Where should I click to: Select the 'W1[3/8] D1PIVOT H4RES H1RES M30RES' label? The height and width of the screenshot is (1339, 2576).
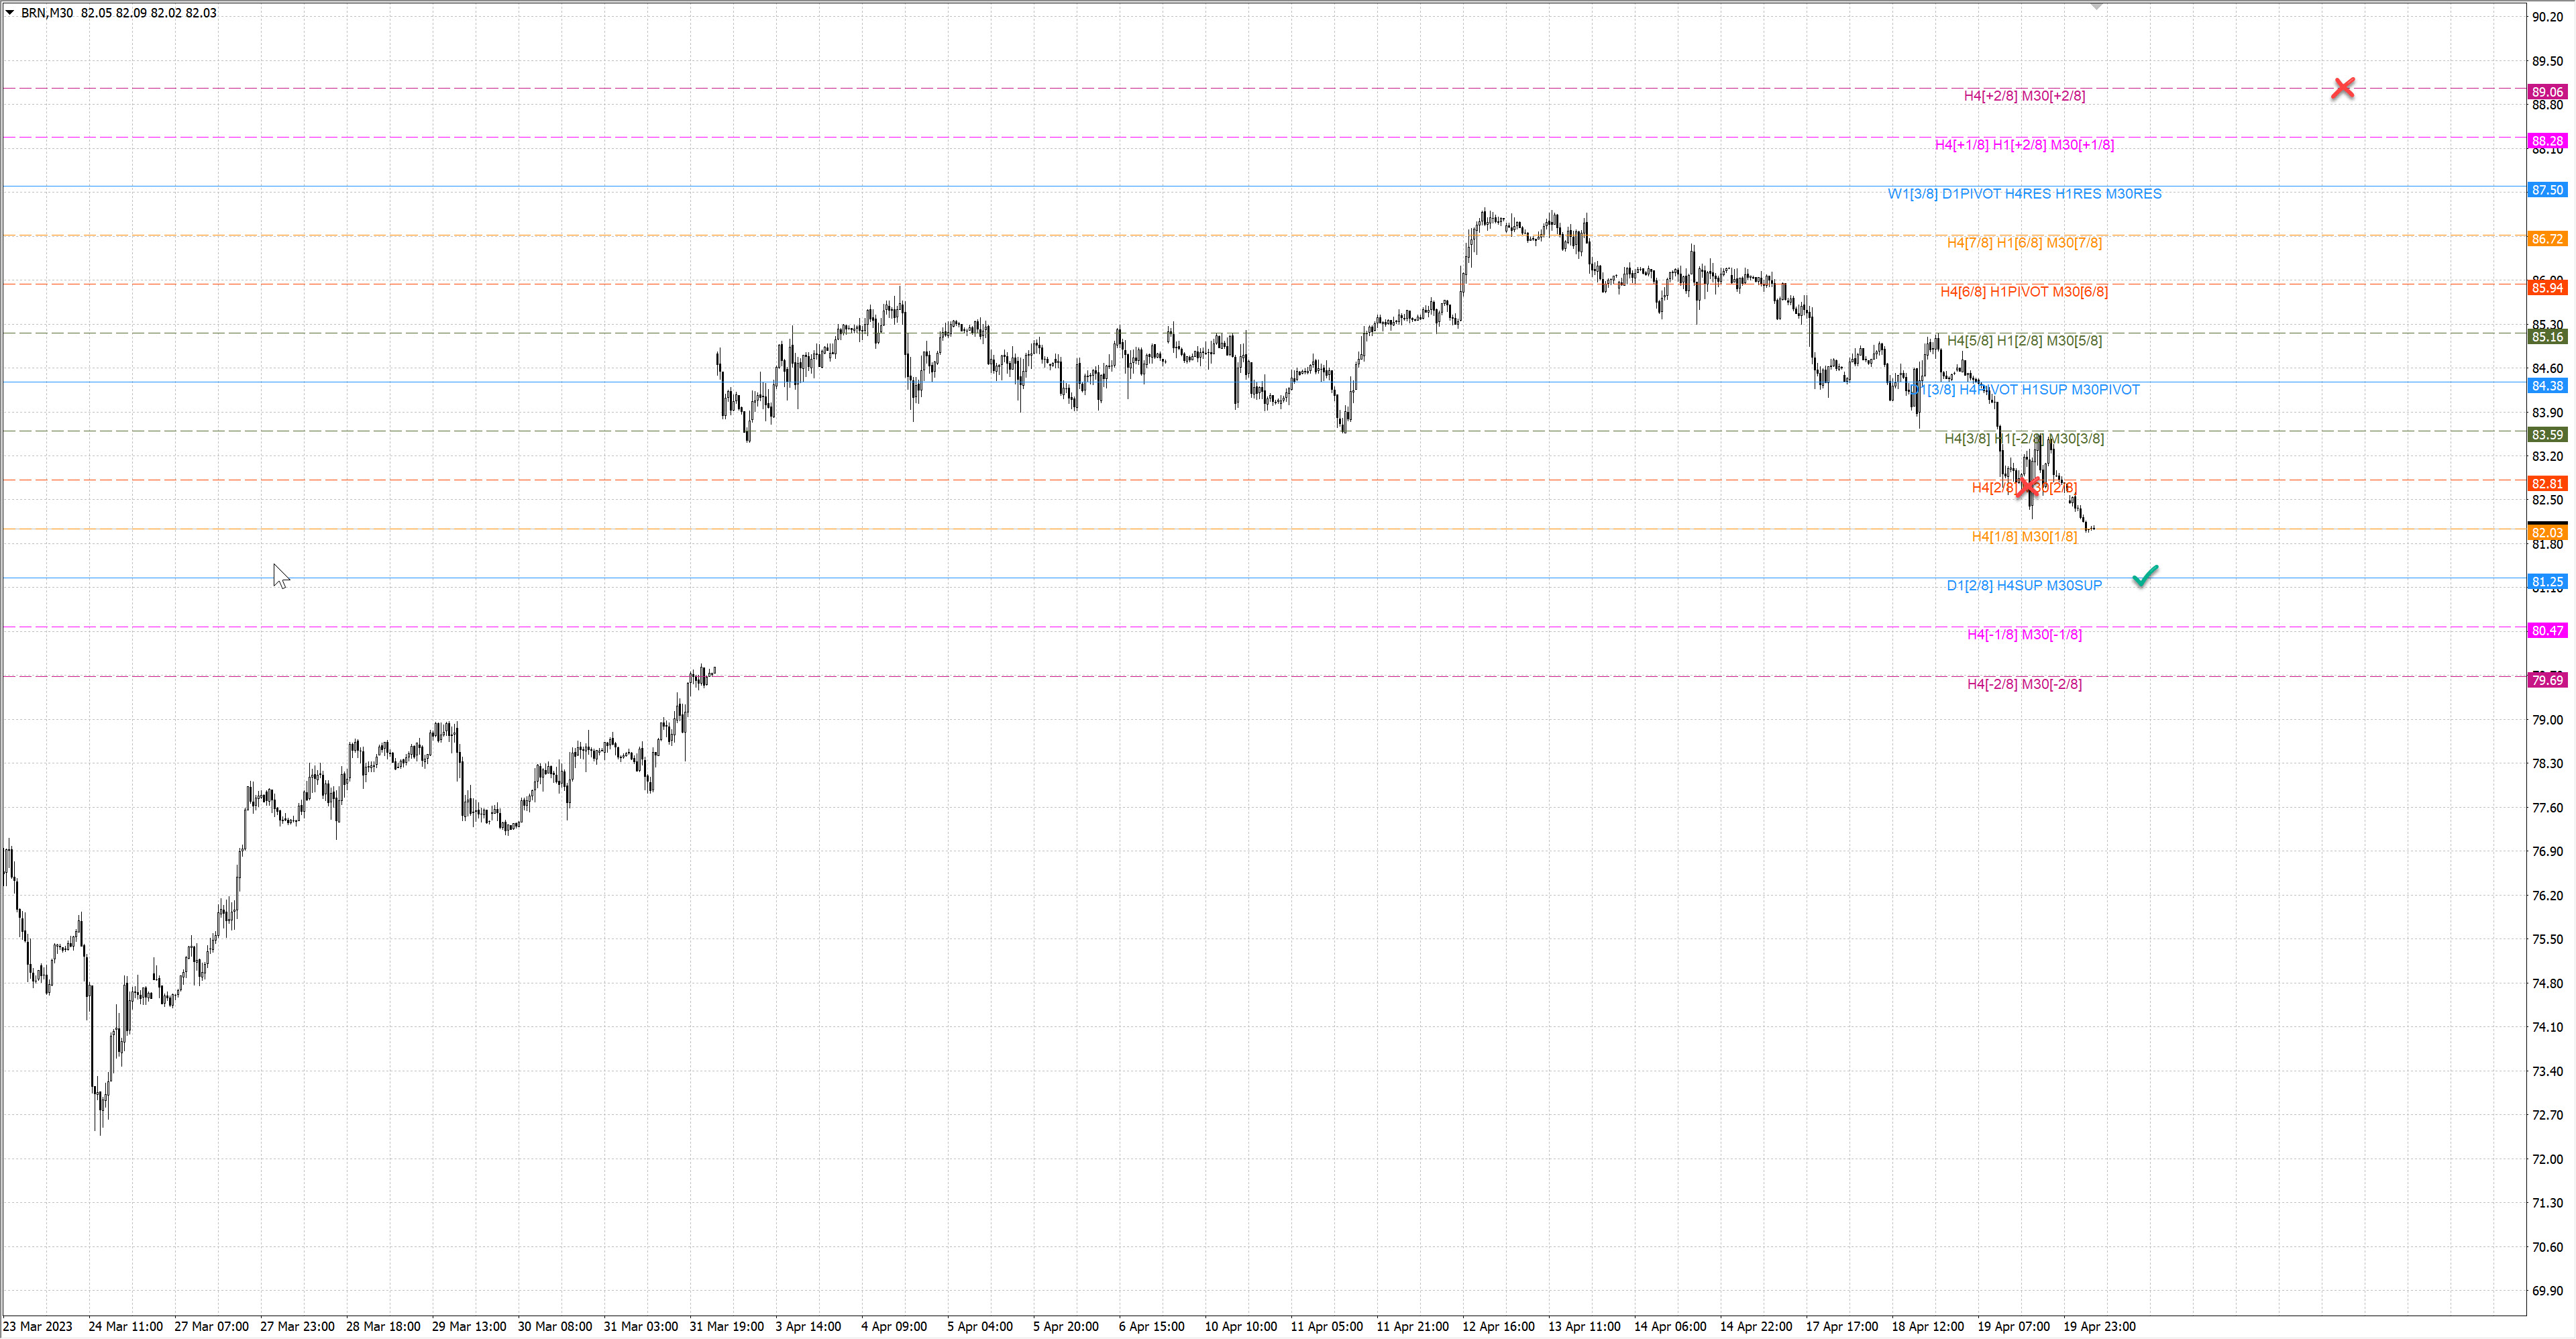coord(2024,194)
